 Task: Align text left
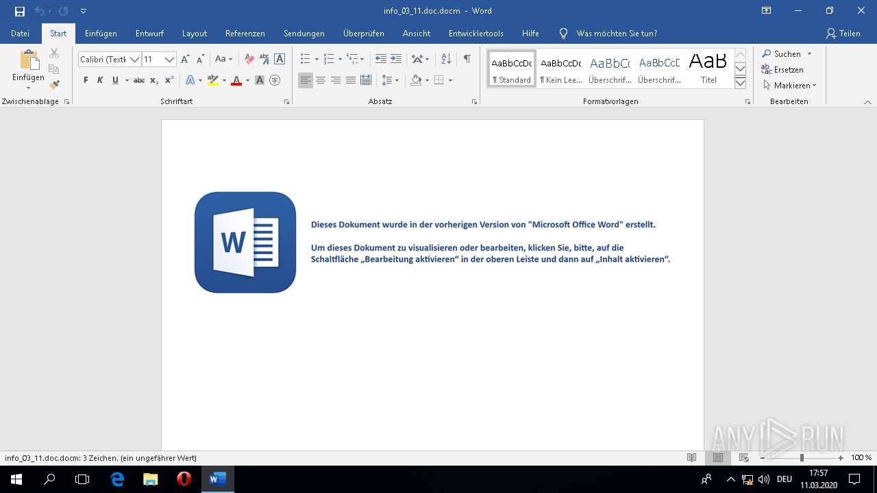point(306,80)
